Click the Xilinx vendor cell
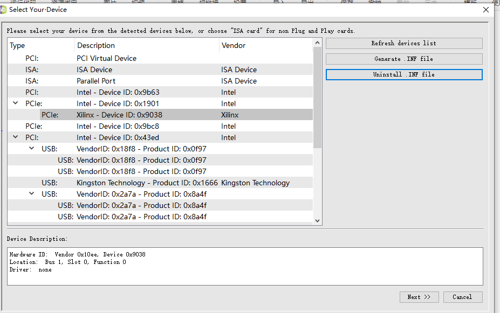Screen dimensions: 500x313 point(230,115)
